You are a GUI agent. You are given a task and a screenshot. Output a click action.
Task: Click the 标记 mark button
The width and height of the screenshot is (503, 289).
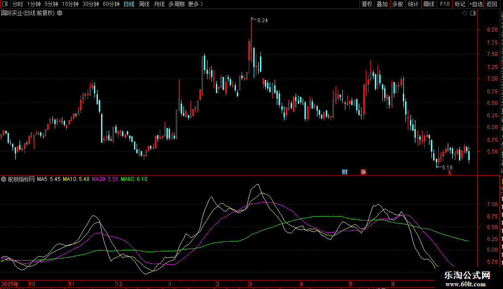(x=460, y=4)
